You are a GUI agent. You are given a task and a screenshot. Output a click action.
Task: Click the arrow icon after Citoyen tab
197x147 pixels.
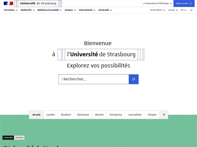(164, 115)
